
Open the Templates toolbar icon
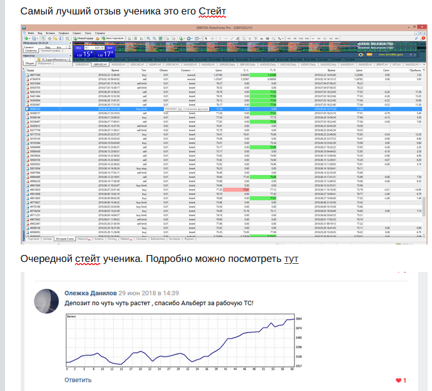[x=197, y=39]
